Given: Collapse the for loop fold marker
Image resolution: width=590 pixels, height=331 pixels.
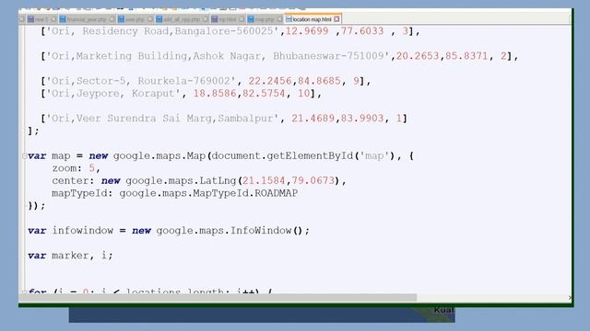Looking at the screenshot, I should pos(24,291).
